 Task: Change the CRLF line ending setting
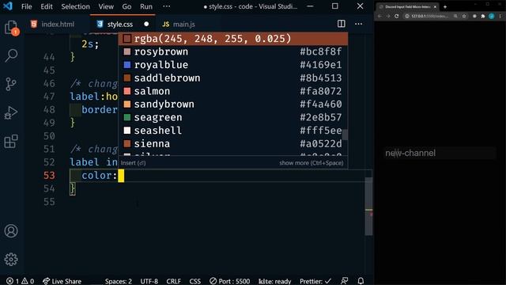click(174, 281)
